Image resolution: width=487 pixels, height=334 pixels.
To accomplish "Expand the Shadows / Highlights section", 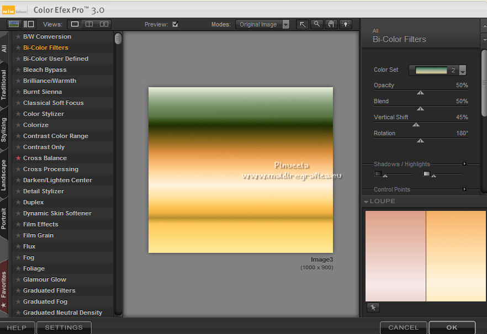I will coord(464,164).
